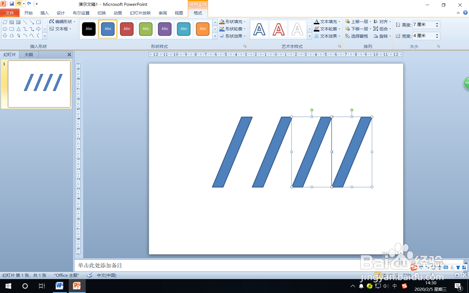Open the PowerPoint application icon menu

click(x=3, y=4)
